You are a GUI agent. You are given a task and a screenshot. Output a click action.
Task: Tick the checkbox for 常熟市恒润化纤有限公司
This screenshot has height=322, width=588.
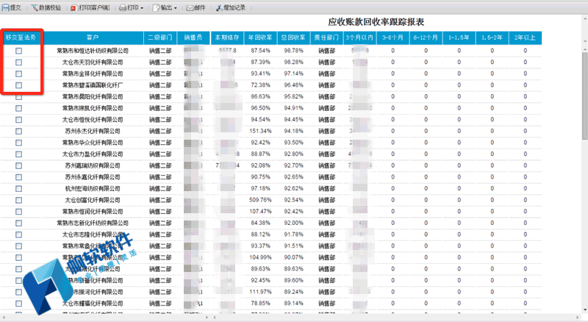[x=19, y=212]
